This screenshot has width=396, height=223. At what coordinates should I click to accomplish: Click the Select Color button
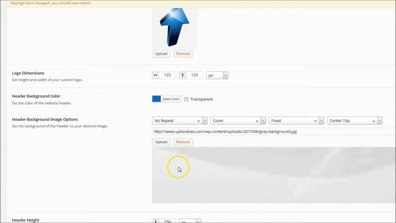pos(171,99)
